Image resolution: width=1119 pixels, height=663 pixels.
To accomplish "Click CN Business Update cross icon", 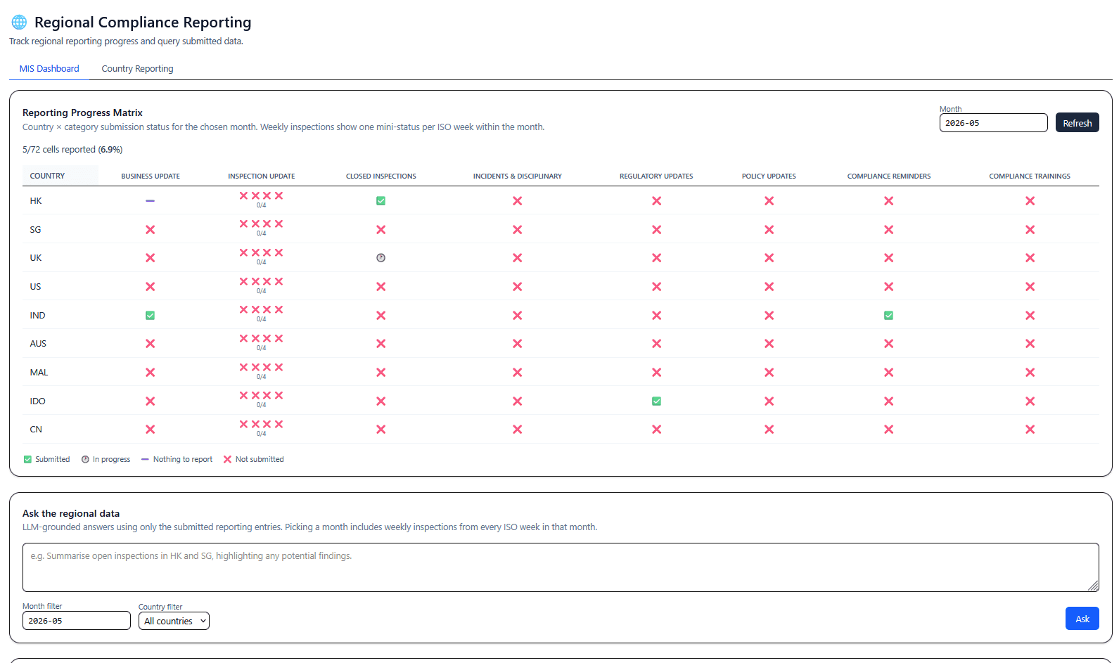I will click(x=151, y=430).
